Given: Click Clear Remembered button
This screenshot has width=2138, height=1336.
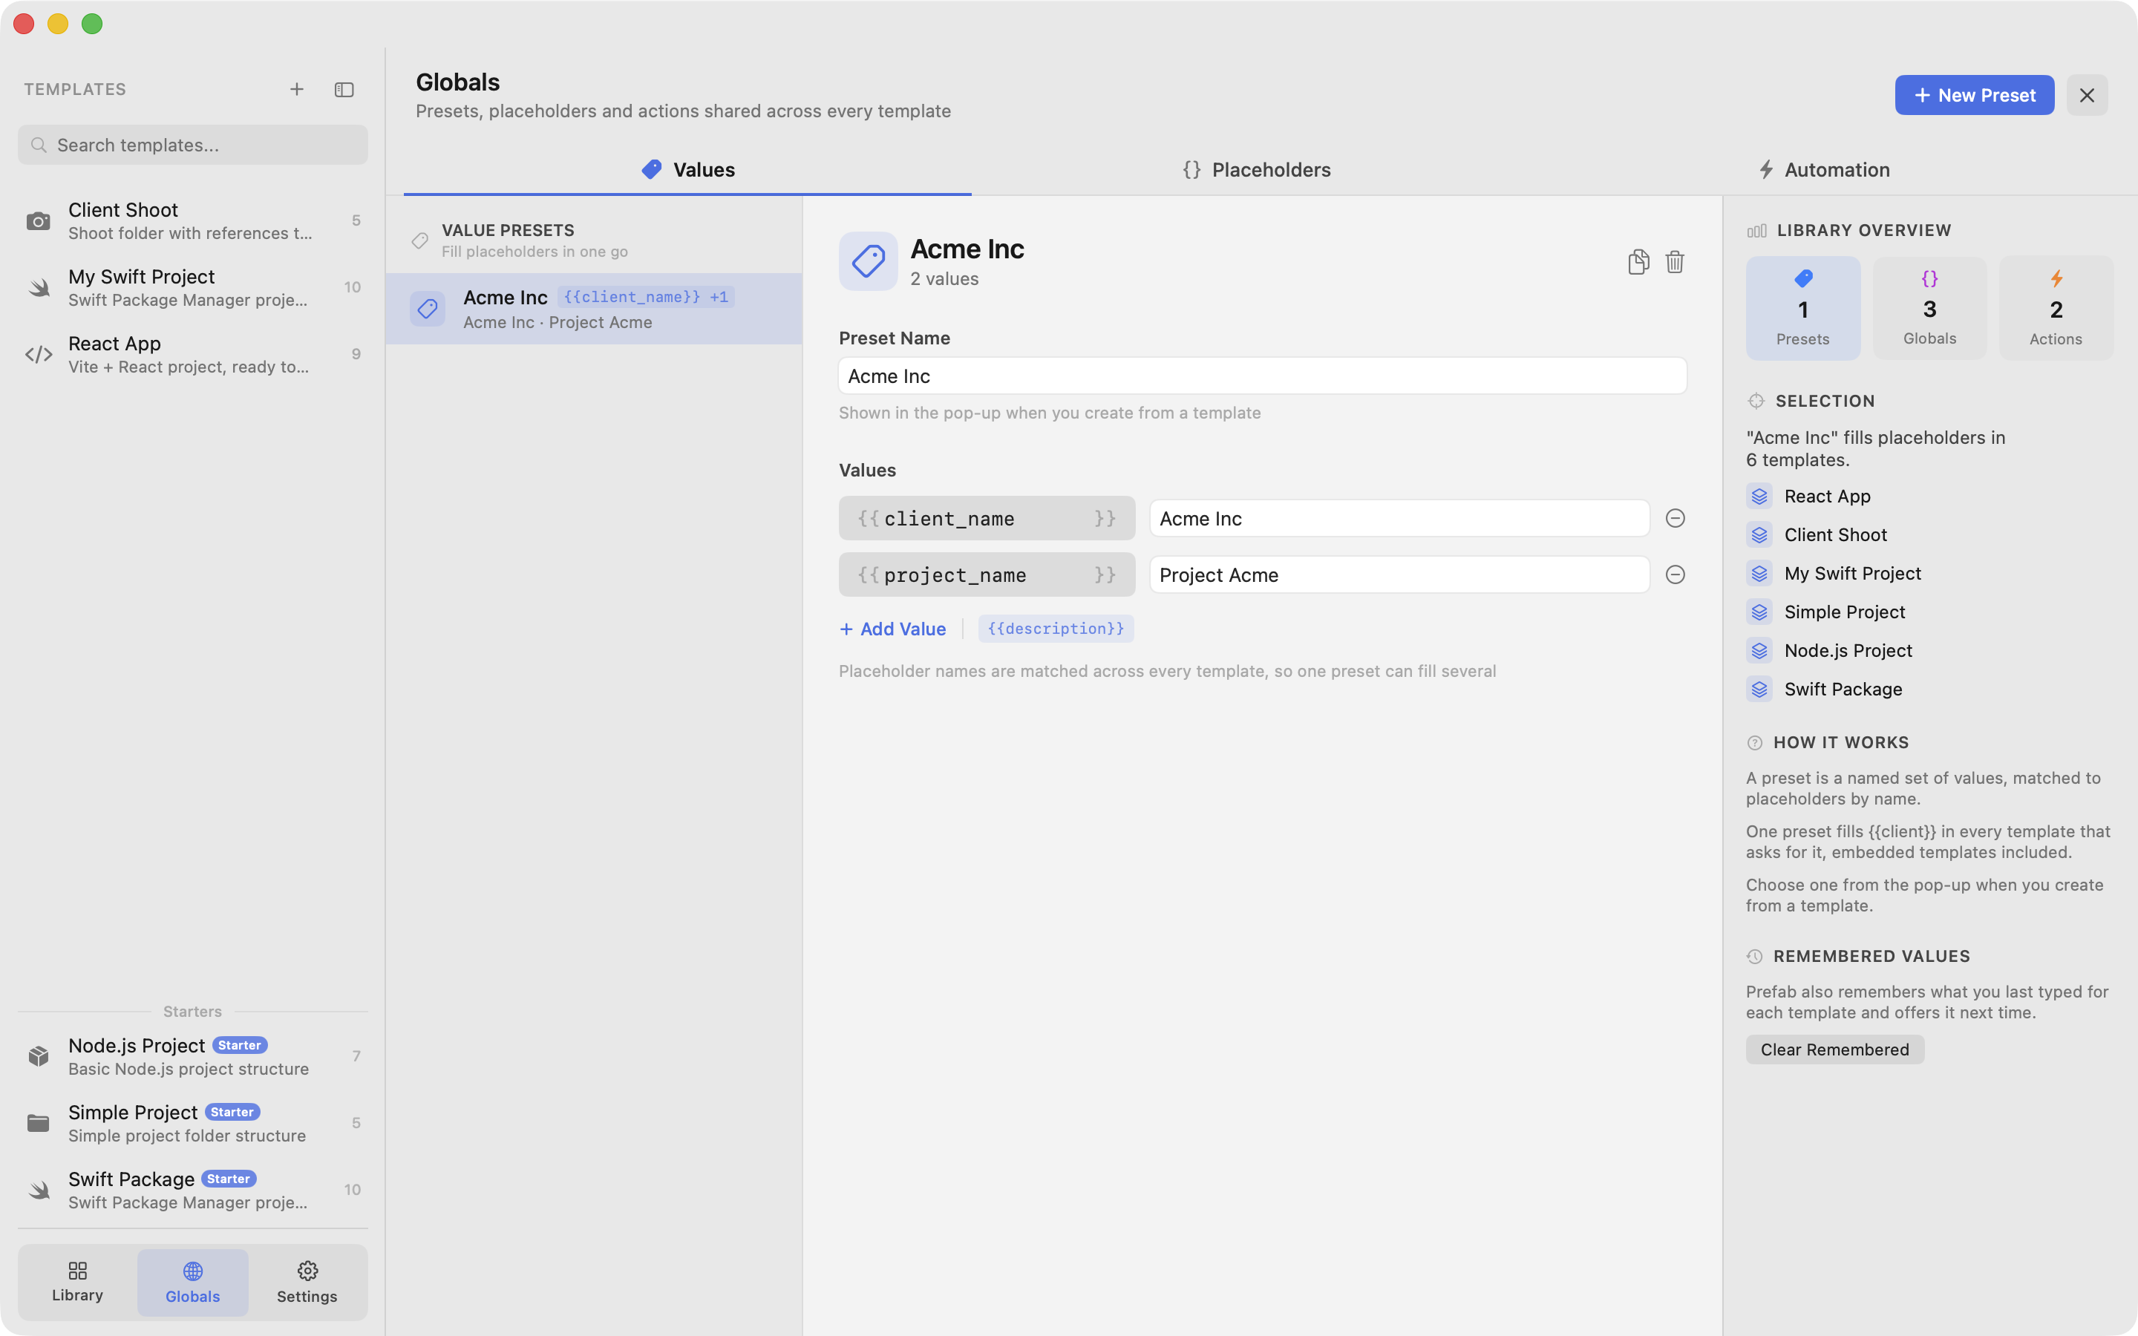Looking at the screenshot, I should (1834, 1049).
